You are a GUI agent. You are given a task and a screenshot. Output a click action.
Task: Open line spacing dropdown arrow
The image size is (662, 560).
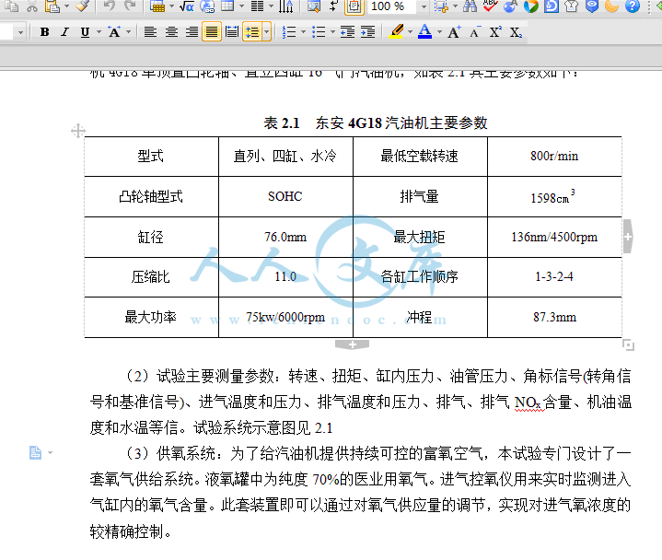coord(266,32)
